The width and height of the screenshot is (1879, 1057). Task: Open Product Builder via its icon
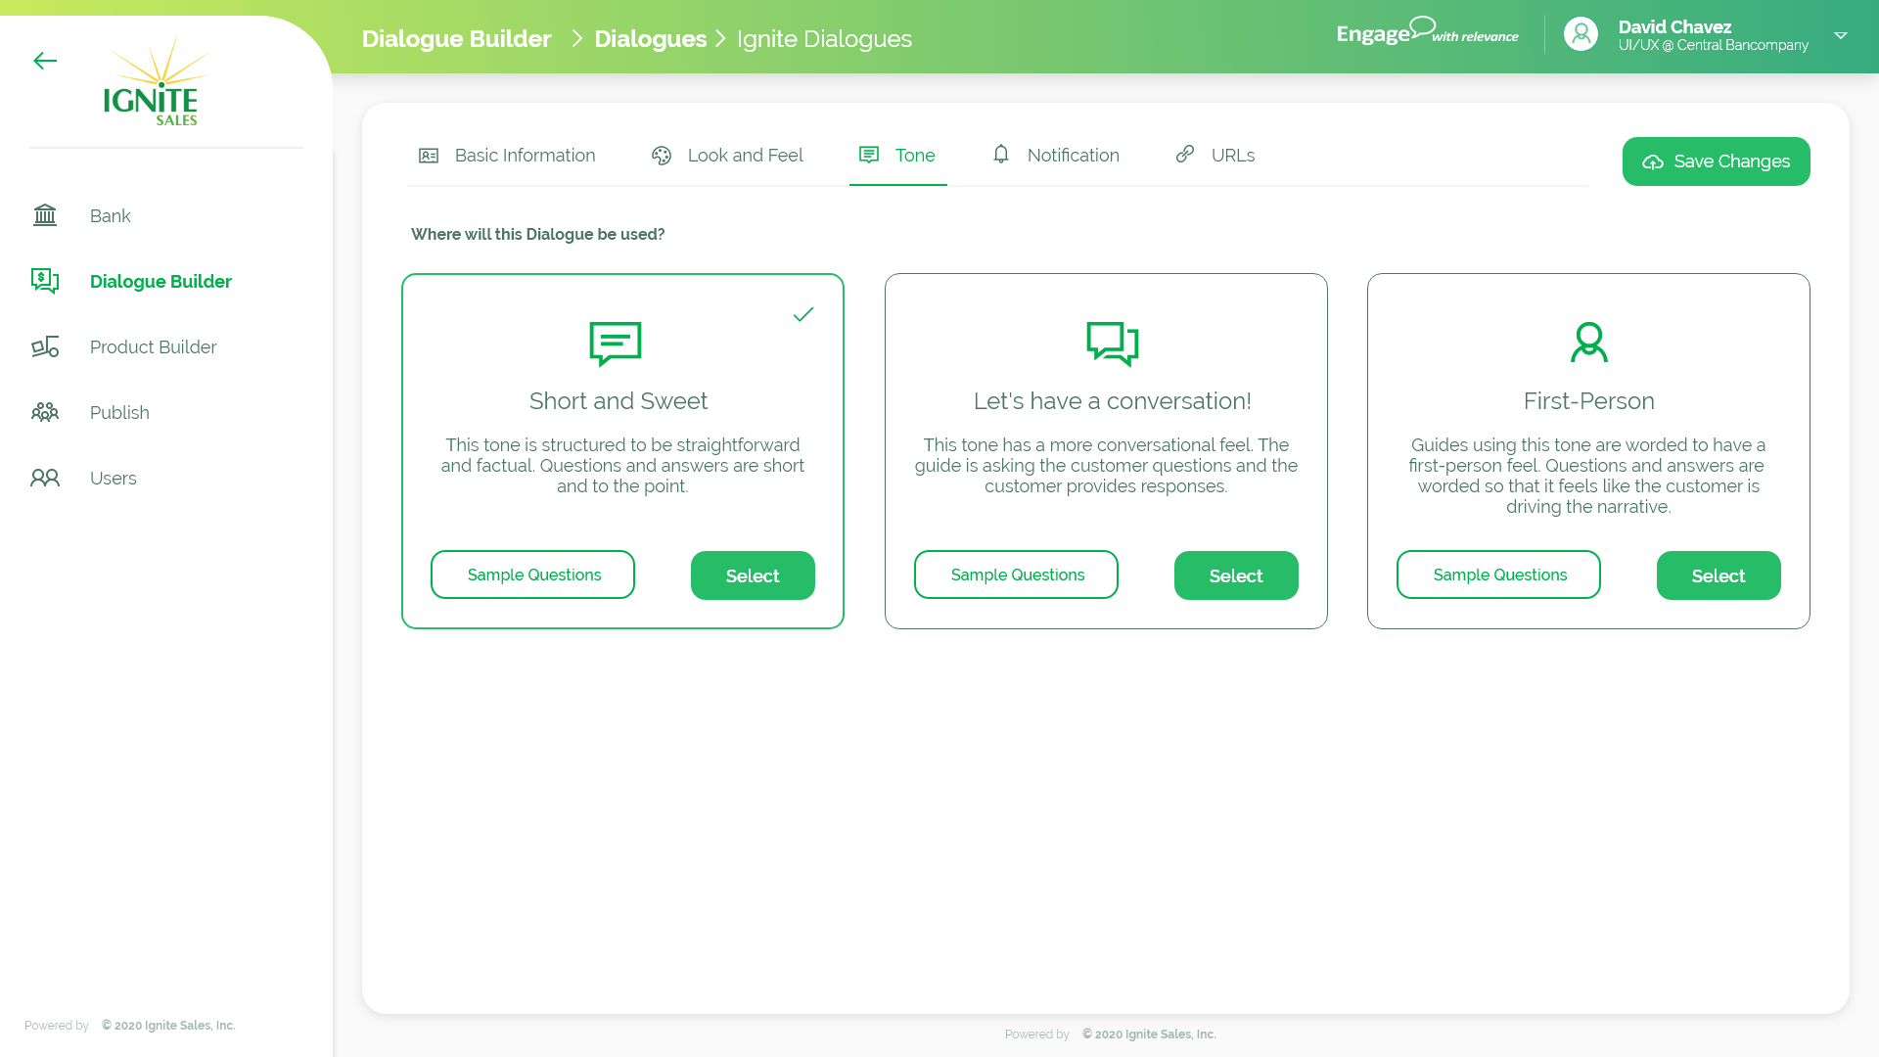(45, 346)
